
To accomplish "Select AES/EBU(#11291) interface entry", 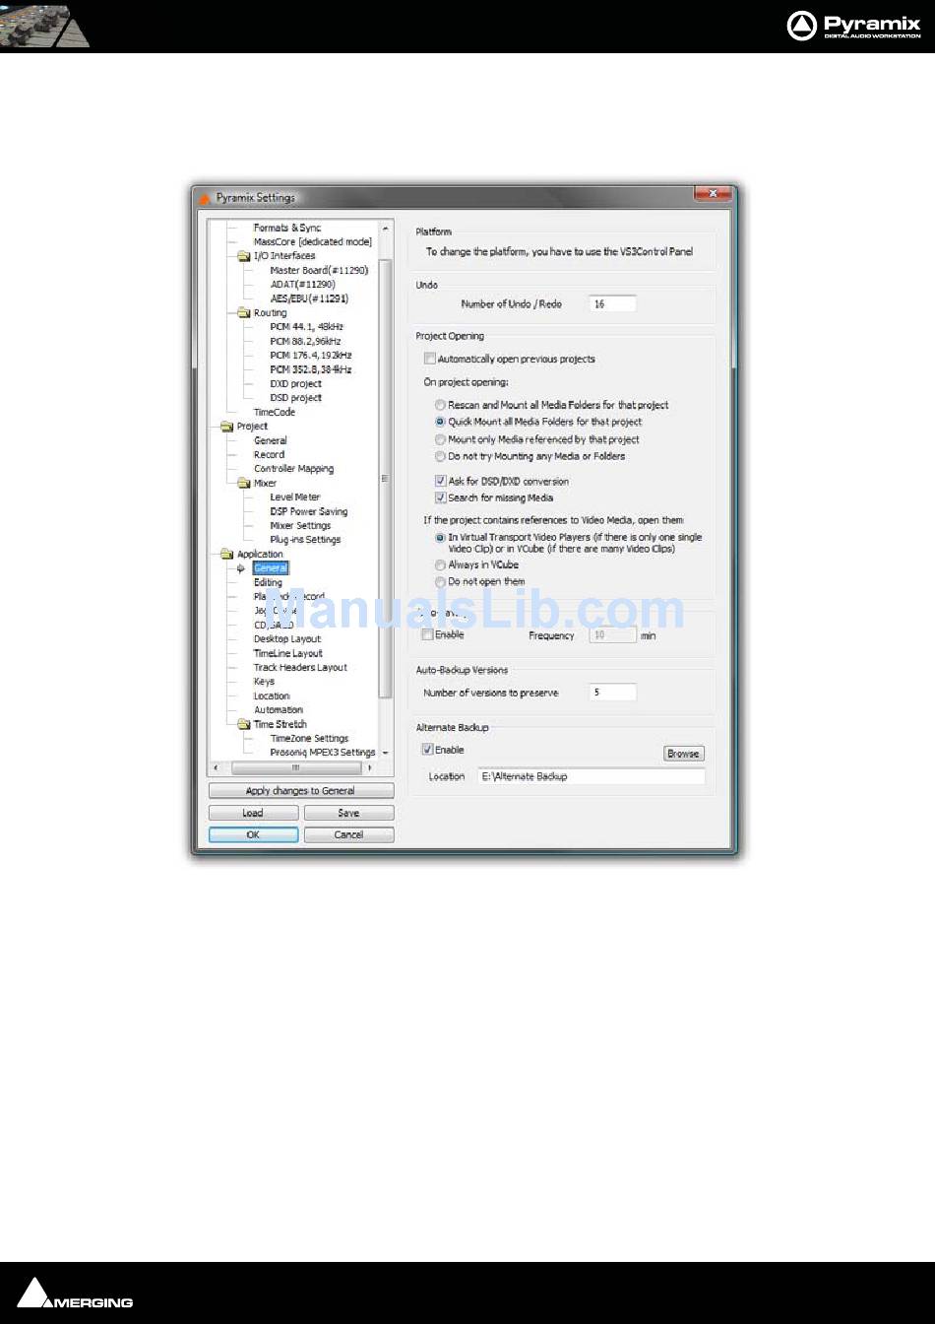I will [x=309, y=298].
